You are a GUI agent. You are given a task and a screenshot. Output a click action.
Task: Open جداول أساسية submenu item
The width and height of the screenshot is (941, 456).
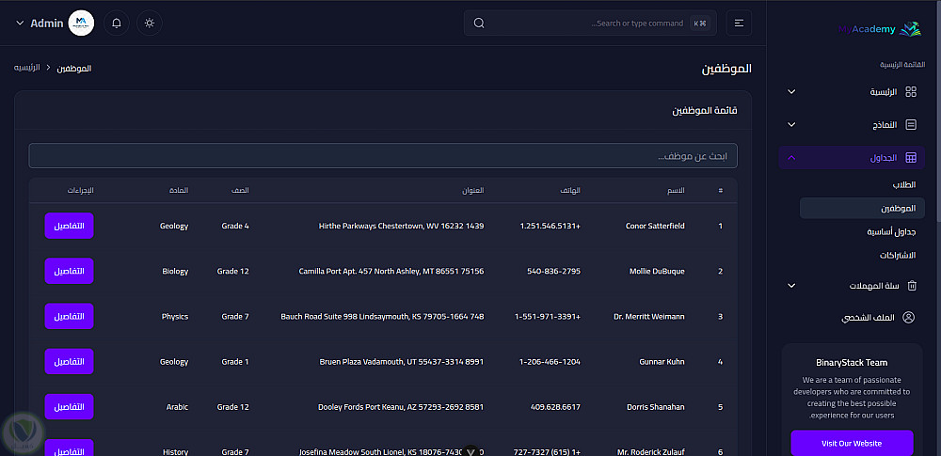point(891,231)
